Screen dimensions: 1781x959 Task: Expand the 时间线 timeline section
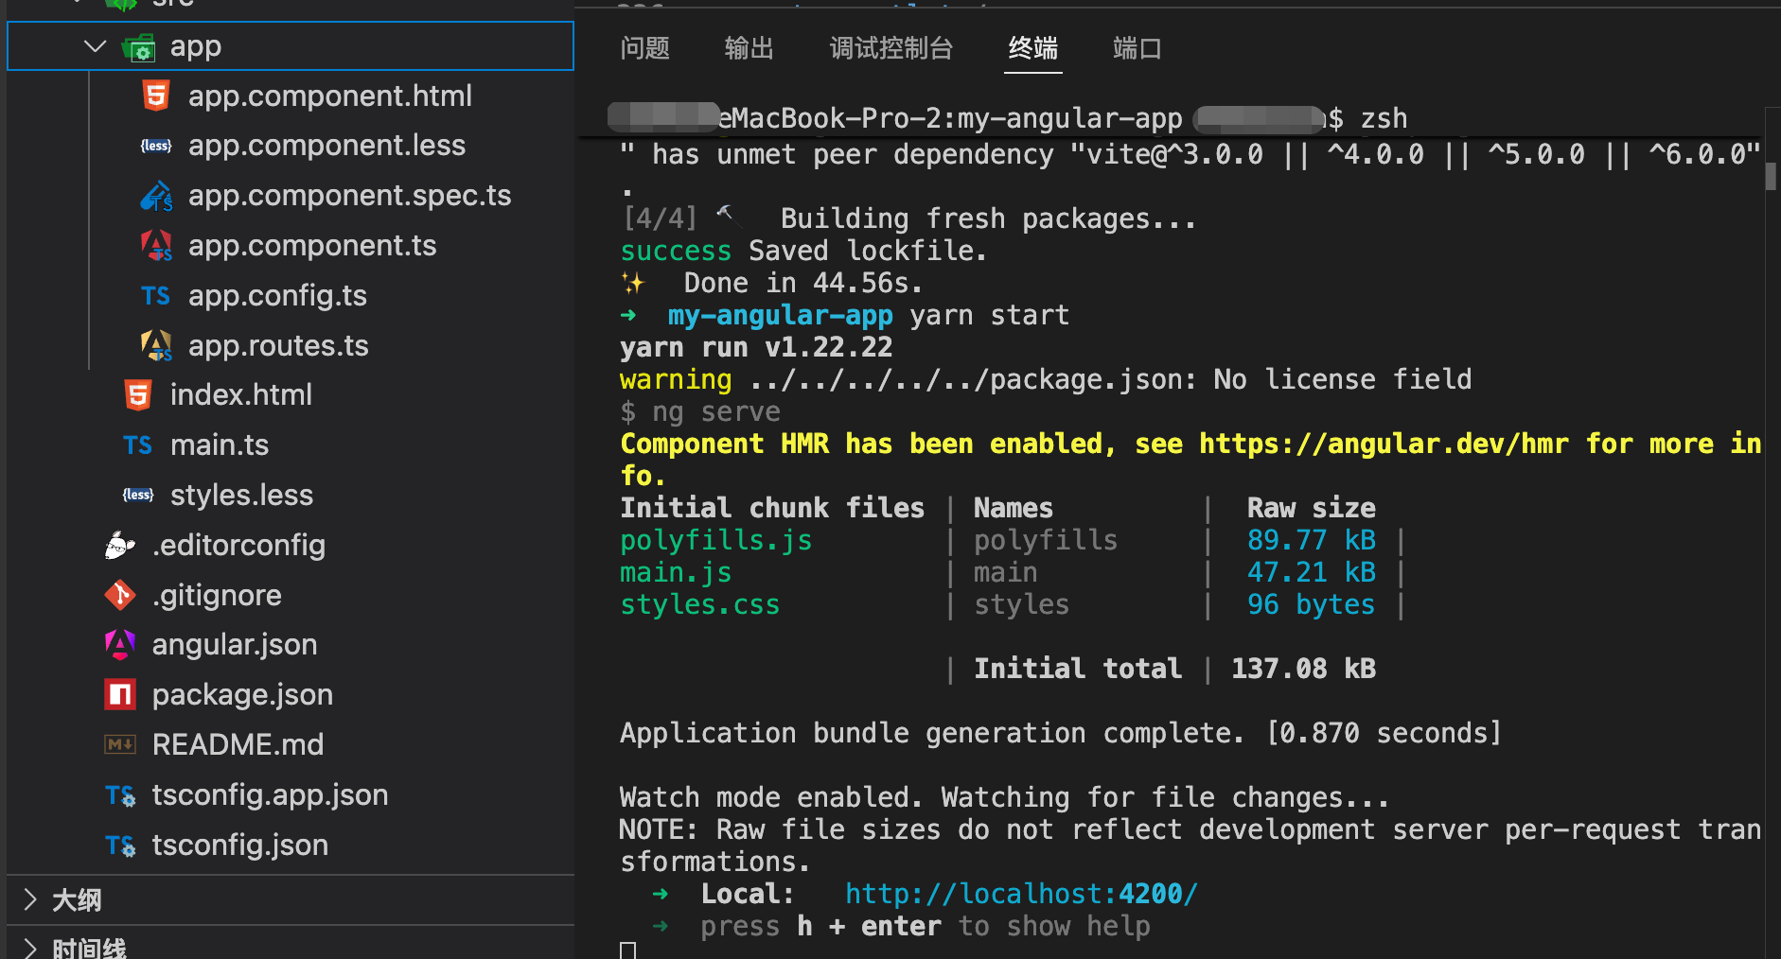[x=29, y=949]
